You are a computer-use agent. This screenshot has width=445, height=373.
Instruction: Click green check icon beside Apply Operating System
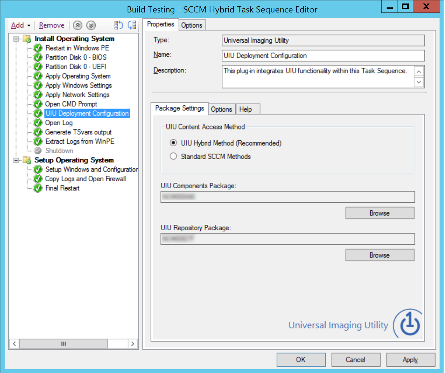tap(38, 76)
